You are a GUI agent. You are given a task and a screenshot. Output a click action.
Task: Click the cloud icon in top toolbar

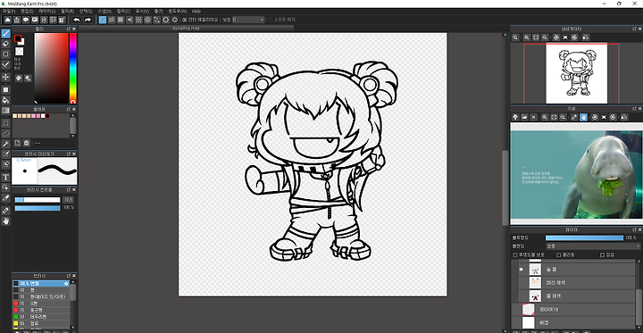click(7, 20)
